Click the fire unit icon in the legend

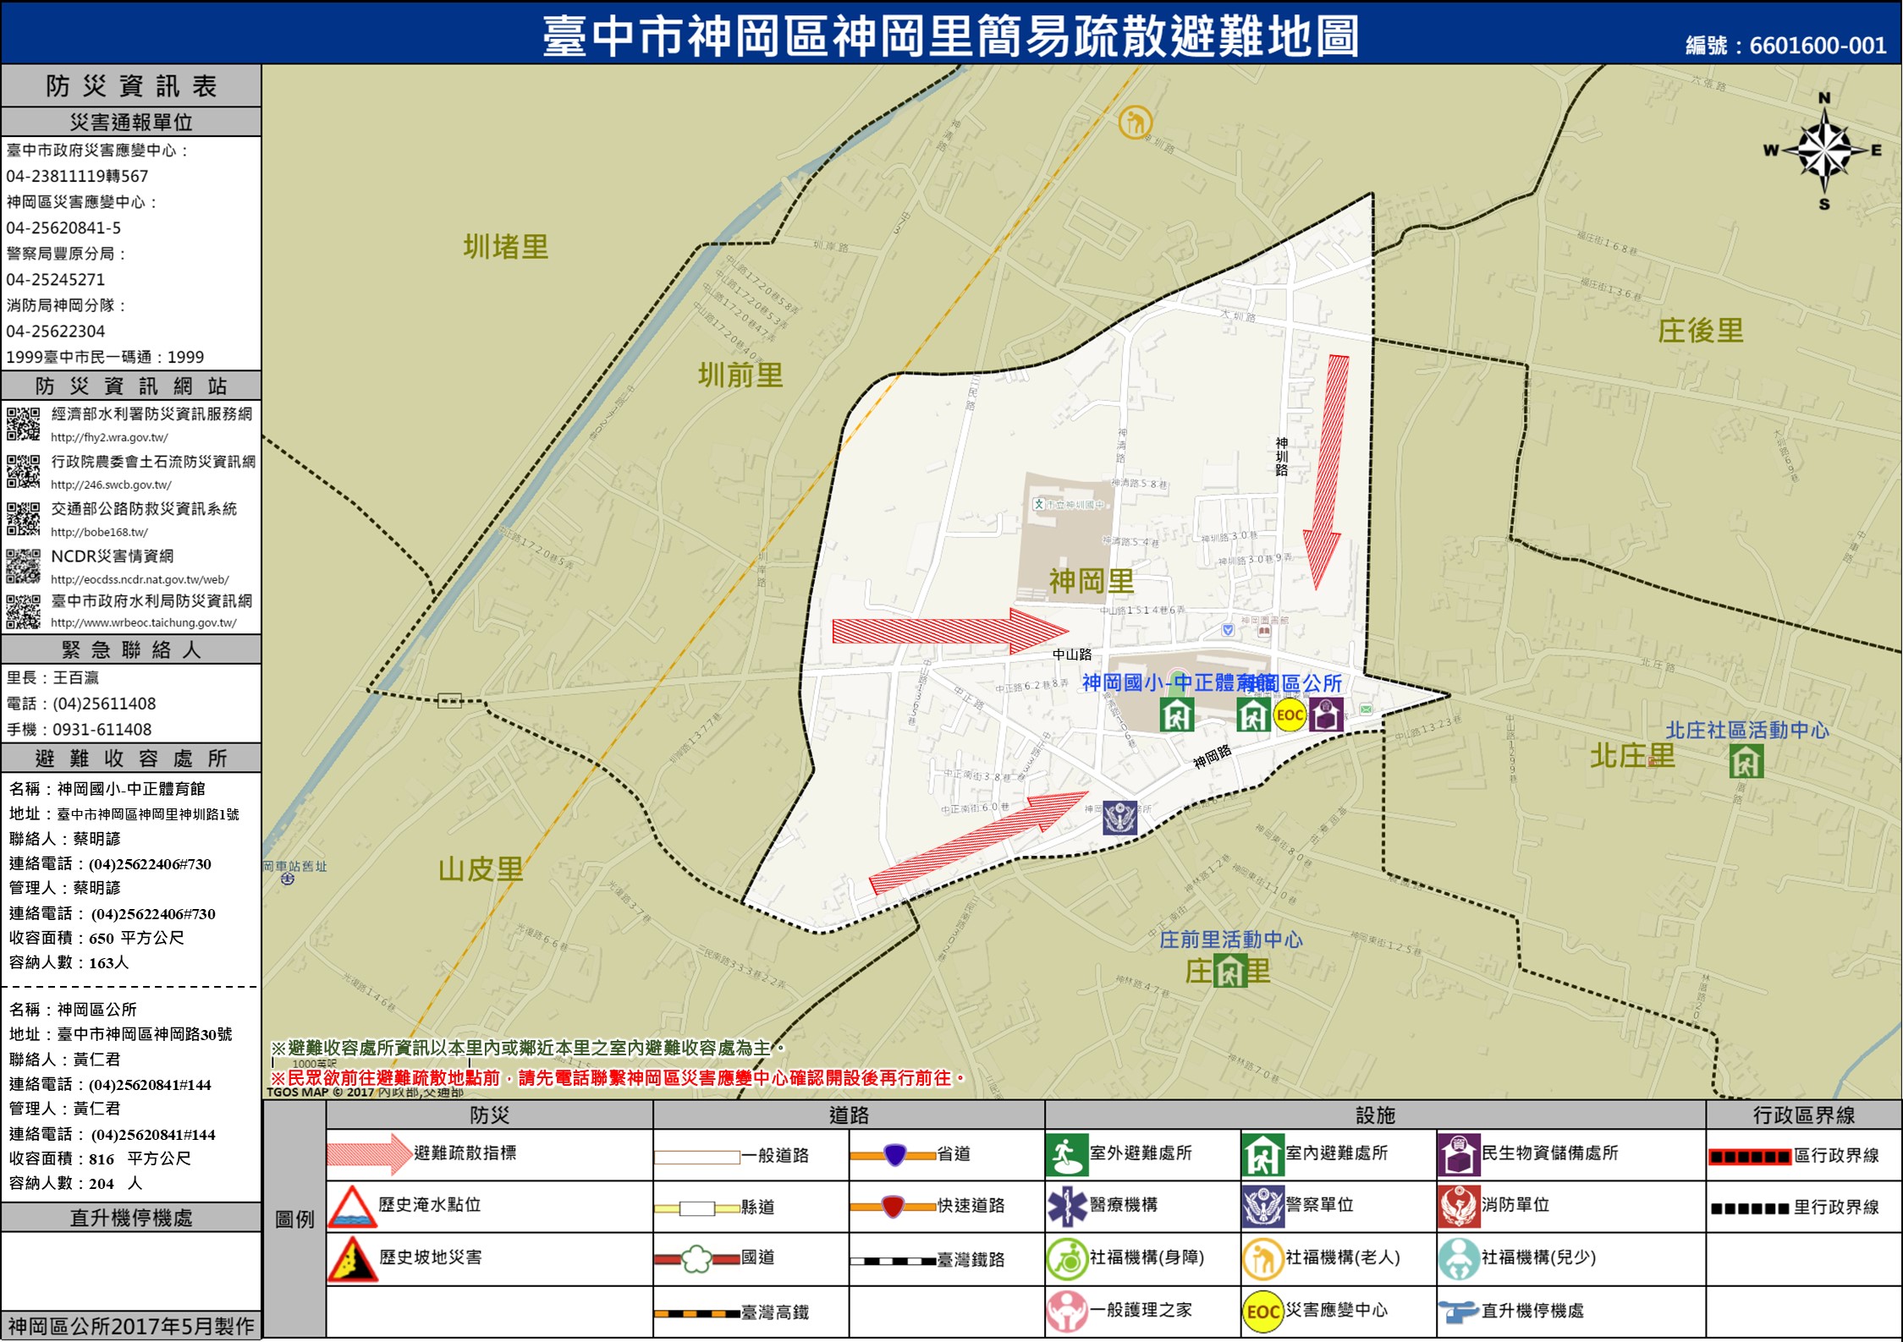1458,1206
